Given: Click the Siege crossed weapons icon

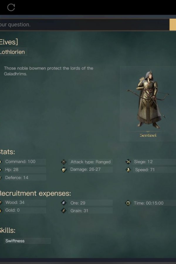Looking at the screenshot, I should 128,162.
